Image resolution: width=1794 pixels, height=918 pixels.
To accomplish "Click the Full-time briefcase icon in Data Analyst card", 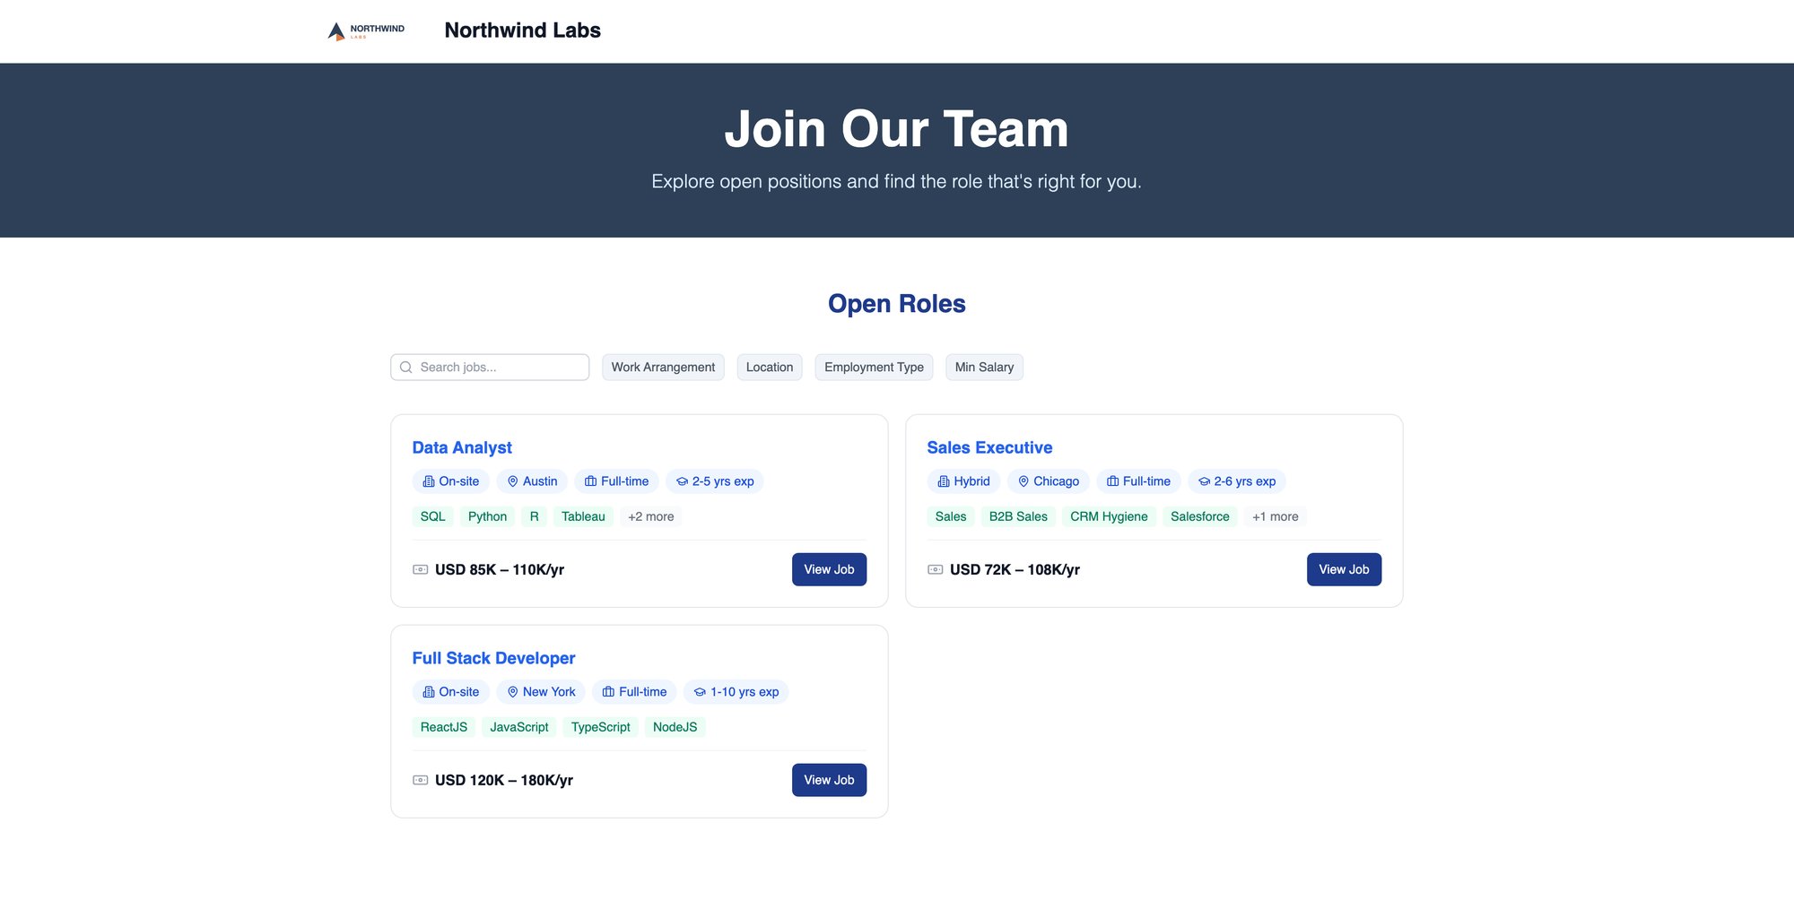I will pos(591,481).
